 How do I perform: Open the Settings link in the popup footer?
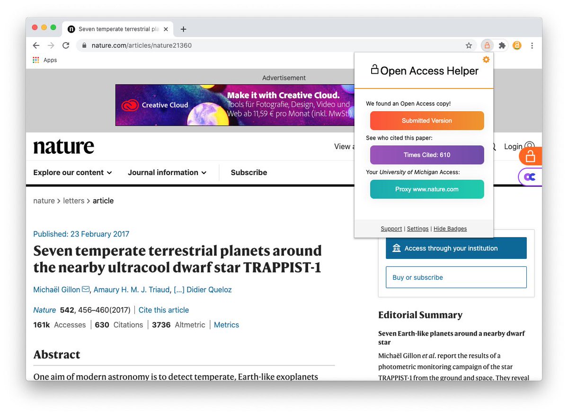coord(418,229)
